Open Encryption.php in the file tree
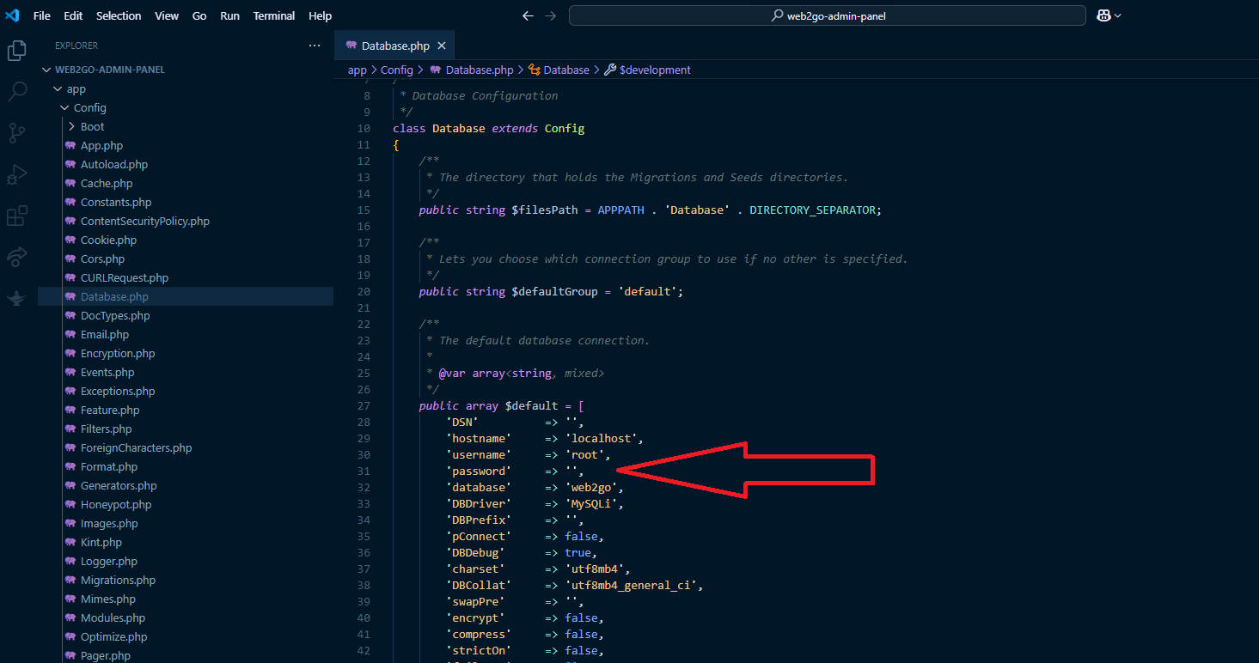 point(118,353)
